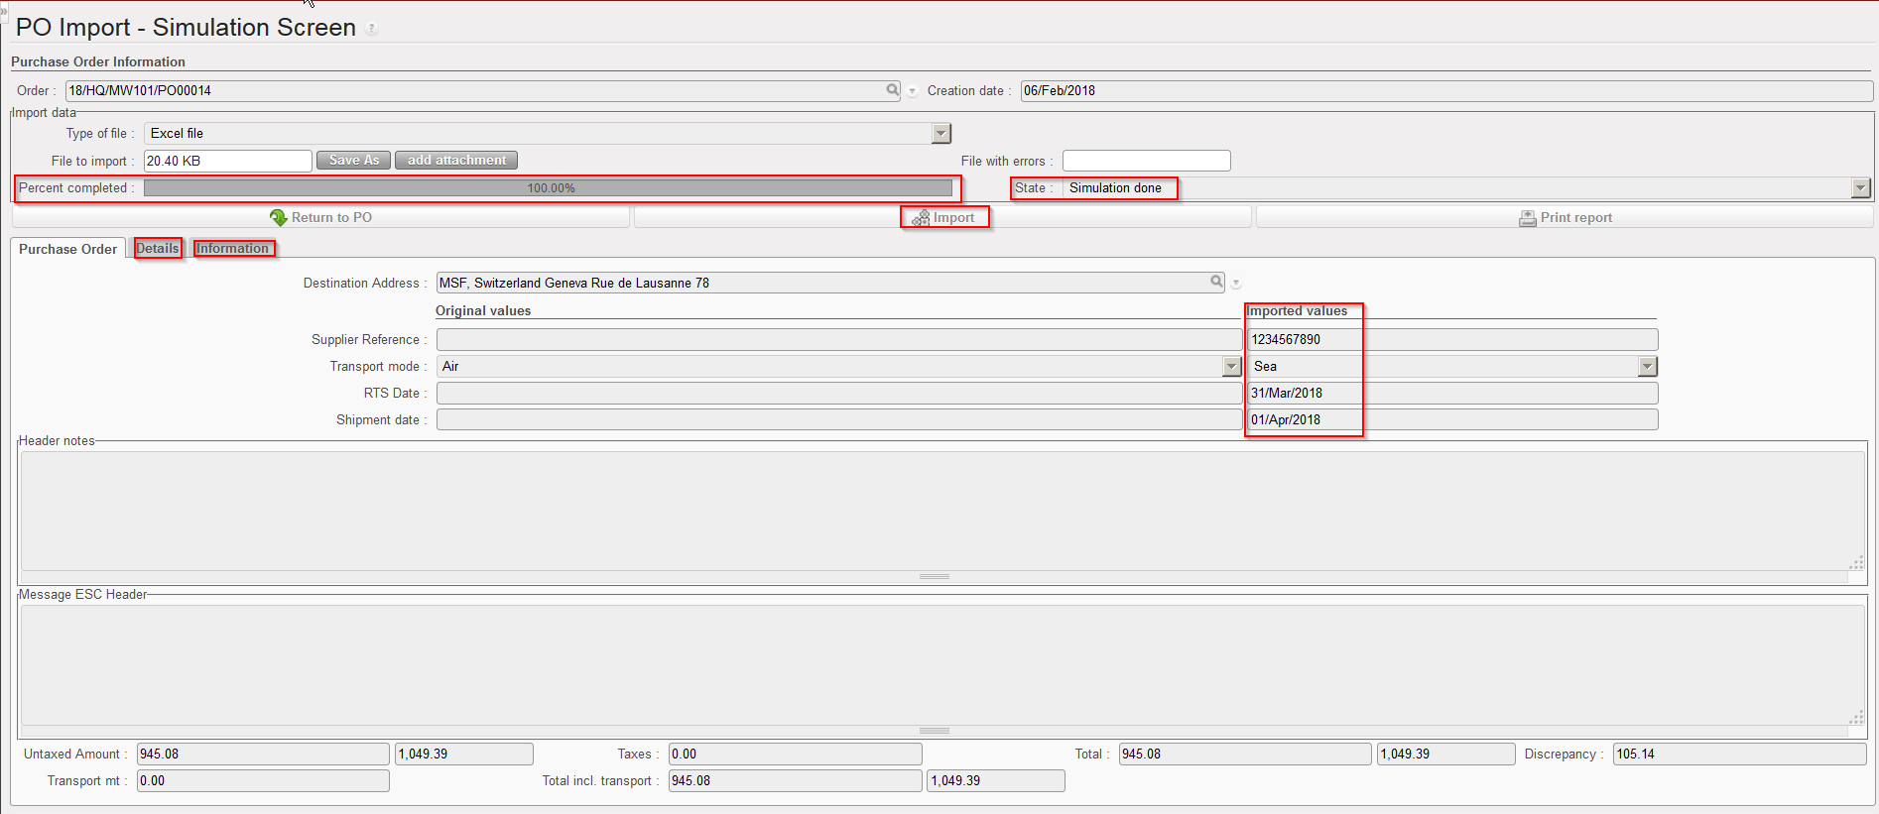The image size is (1879, 814).
Task: Click the imported Supplier Reference field 1234567890
Action: point(1450,340)
